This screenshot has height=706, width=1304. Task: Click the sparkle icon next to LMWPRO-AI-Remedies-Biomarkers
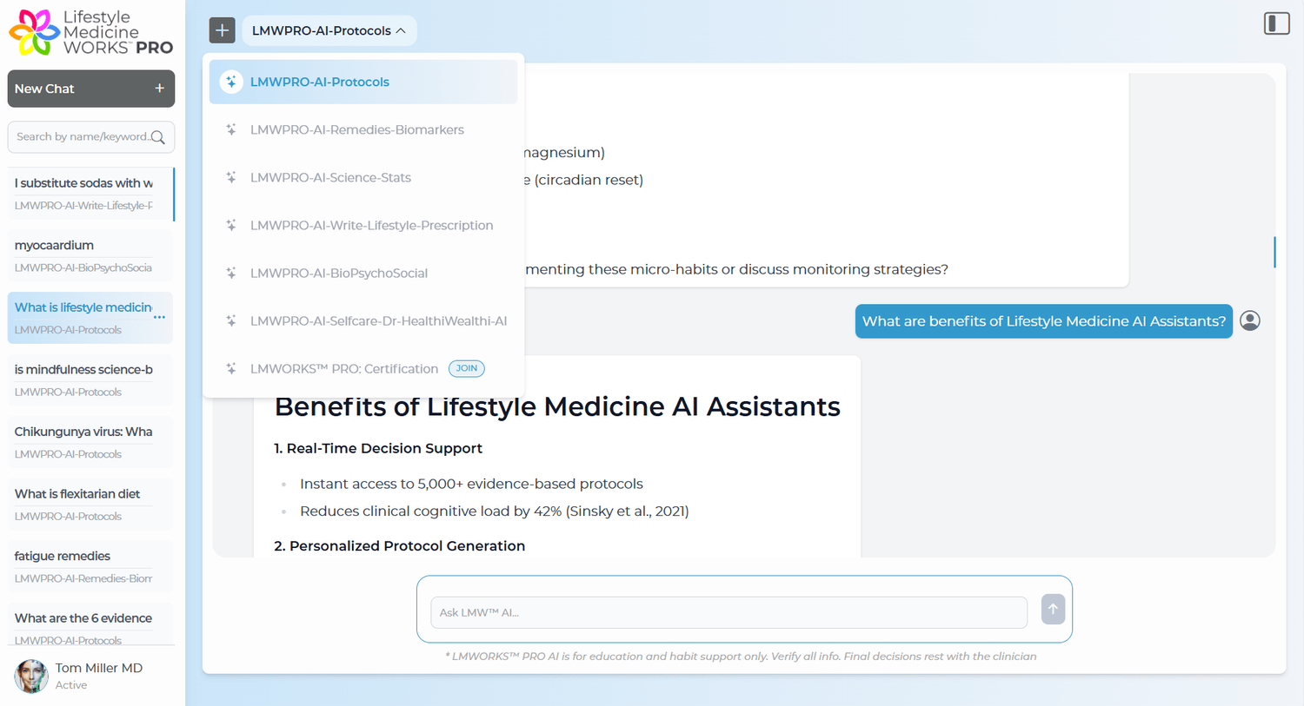[231, 129]
